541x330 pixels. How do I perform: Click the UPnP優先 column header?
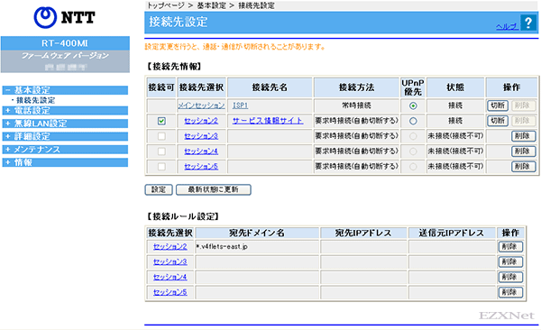click(413, 87)
